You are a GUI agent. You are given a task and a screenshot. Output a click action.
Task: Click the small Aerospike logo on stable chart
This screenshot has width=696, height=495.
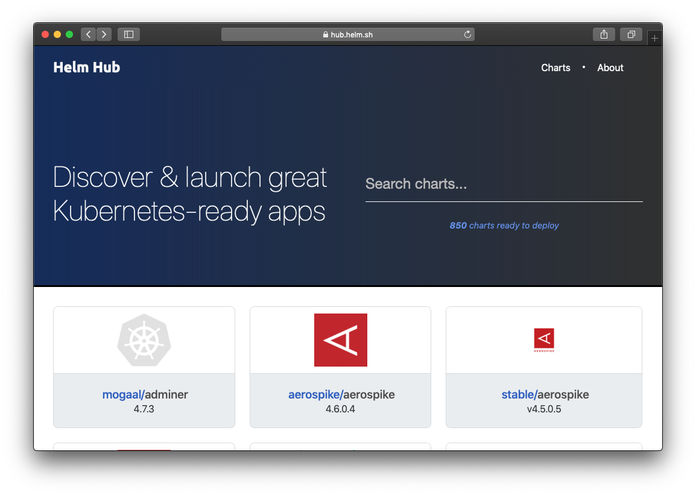[x=544, y=340]
